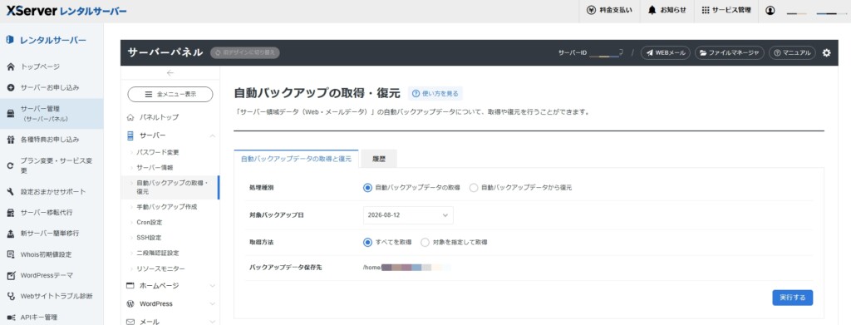
Task: Open 二段階認証設定 menu item
Action: [x=158, y=254]
